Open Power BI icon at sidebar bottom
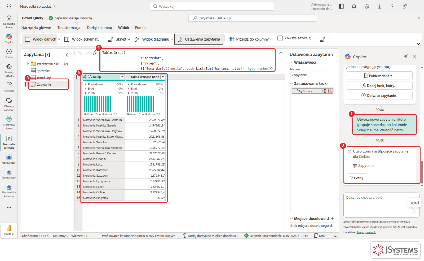Screen dimensions: 424x261 (x=9, y=230)
